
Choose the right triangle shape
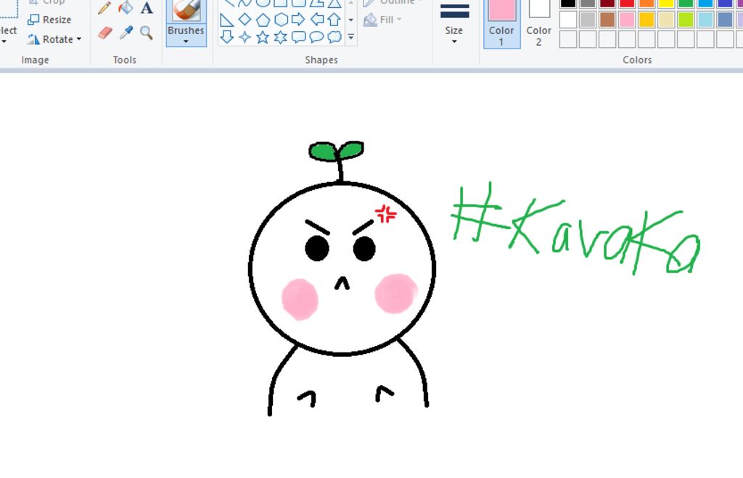point(227,20)
